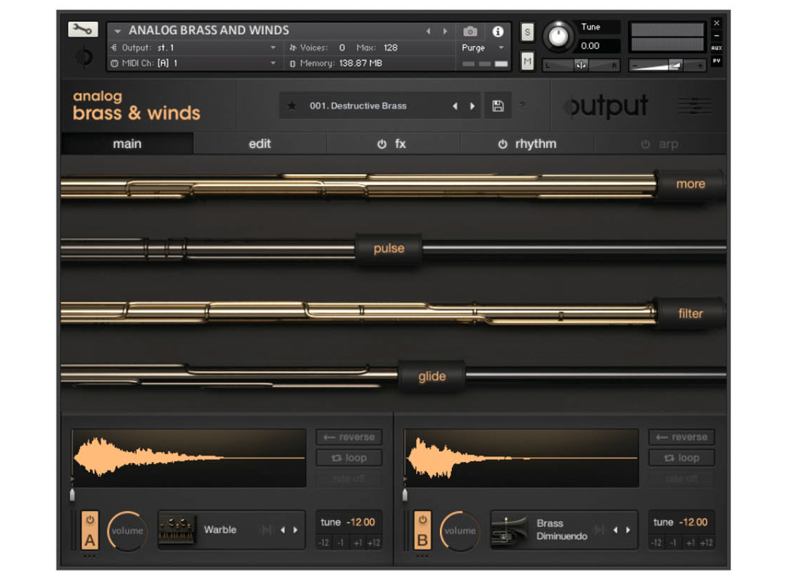Click layer B tune -12 button
Viewport: 791px width, 581px height.
tap(656, 543)
